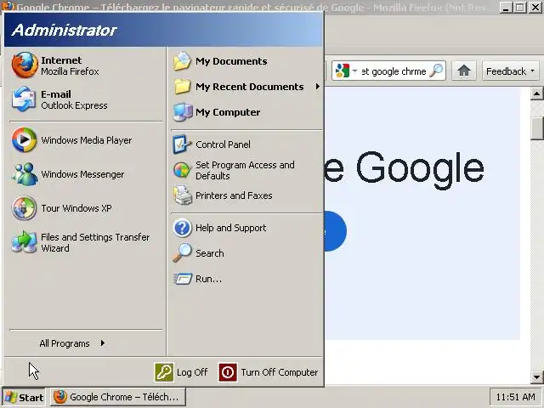Image resolution: width=544 pixels, height=408 pixels.
Task: Click the Google heading text on webpage
Action: click(x=420, y=168)
